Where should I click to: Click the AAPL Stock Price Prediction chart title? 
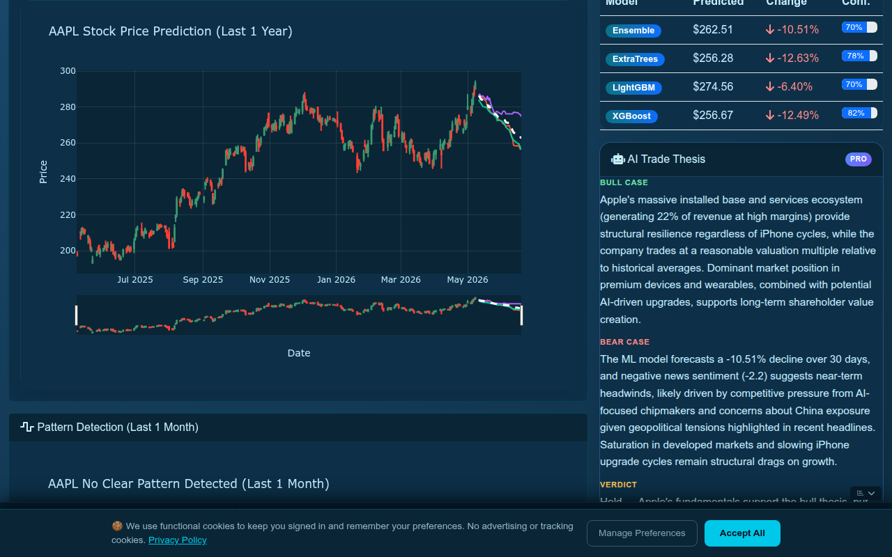point(171,31)
